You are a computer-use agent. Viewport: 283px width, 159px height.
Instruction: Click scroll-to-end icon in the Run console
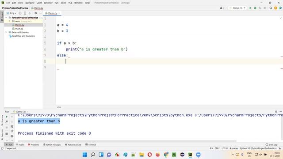(12, 131)
